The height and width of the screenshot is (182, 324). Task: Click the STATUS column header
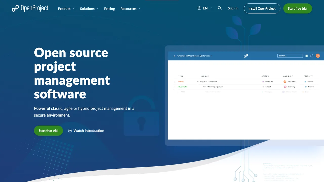265,76
